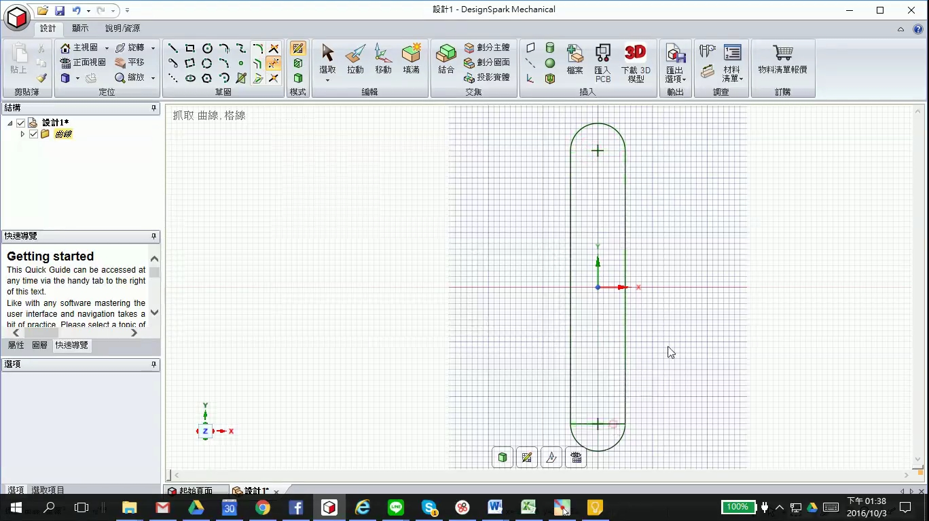Screen dimensions: 929x521
Task: Pin the 結構 panel
Action: 154,108
